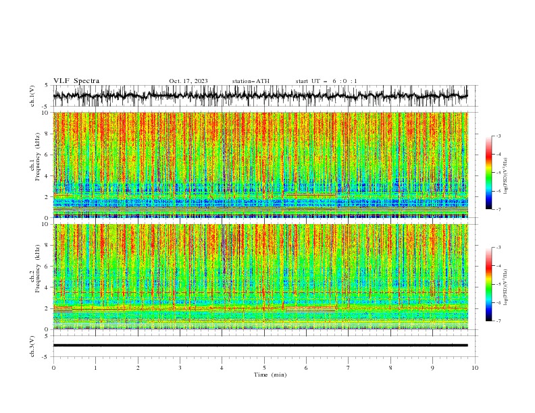Click the "-3" label on upper color bar
Image resolution: width=535 pixels, height=413 pixels.
[499, 136]
